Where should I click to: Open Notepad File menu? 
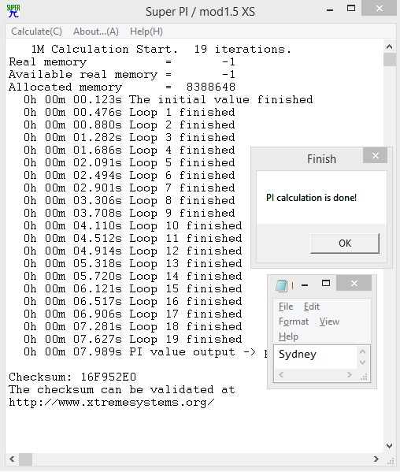pos(286,307)
